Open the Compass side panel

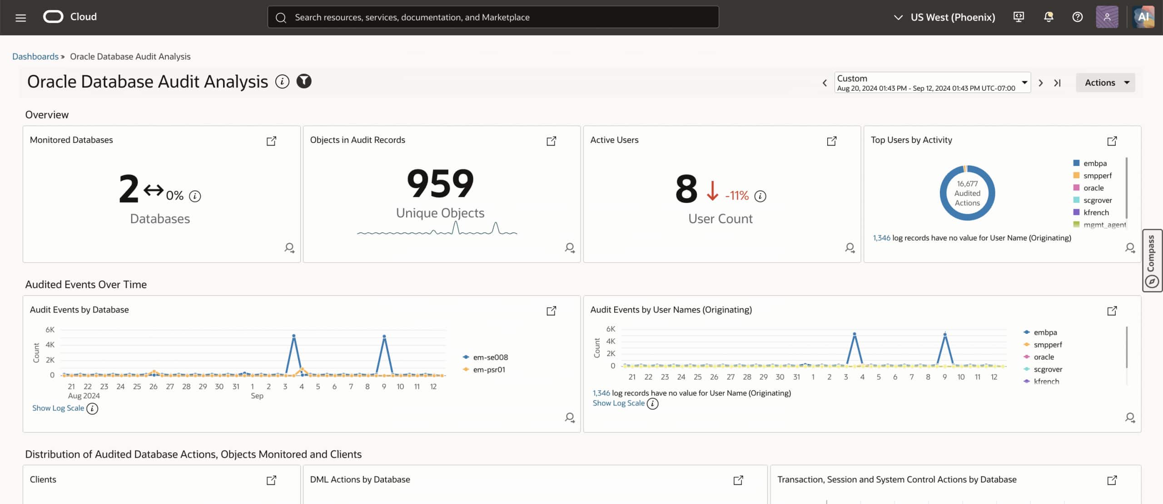point(1152,260)
